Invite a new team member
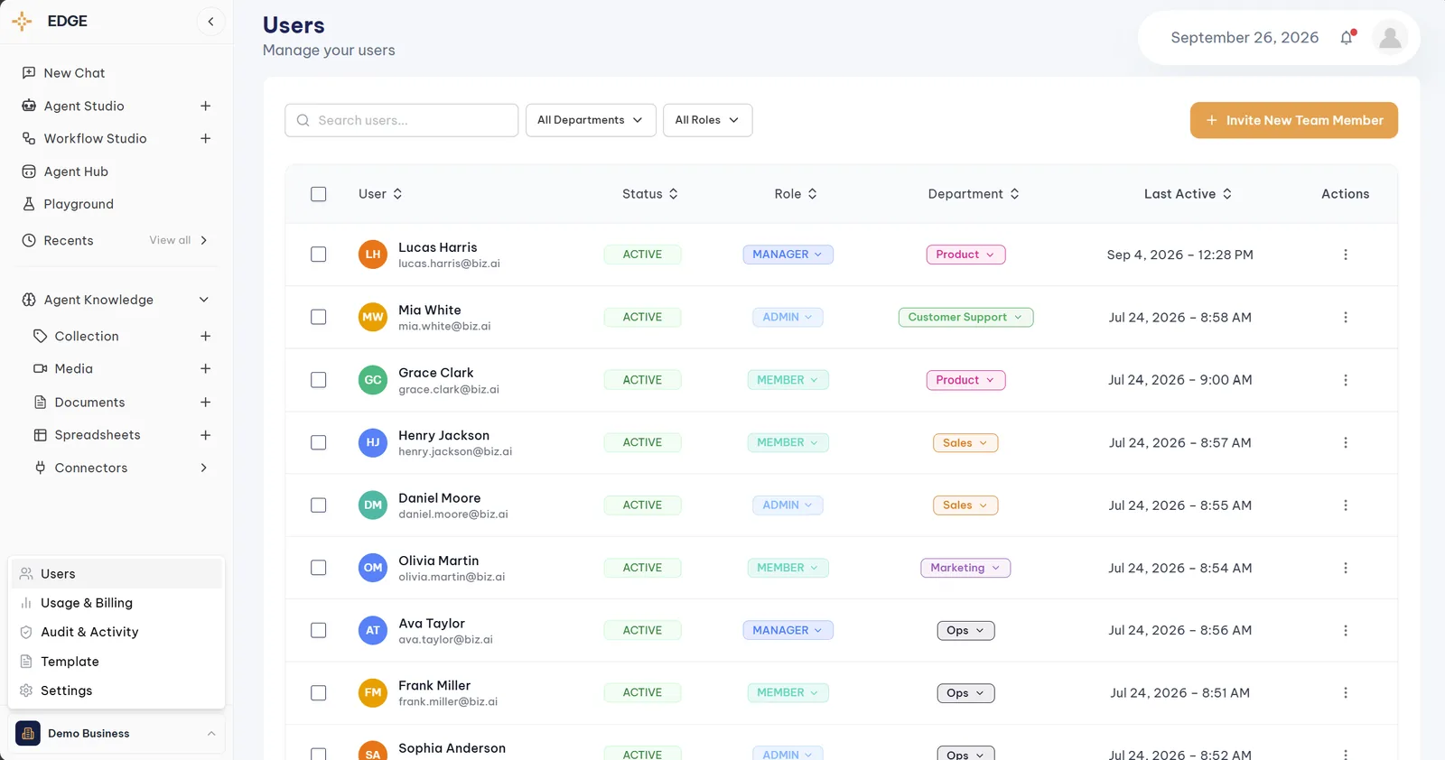1445x760 pixels. click(1293, 120)
